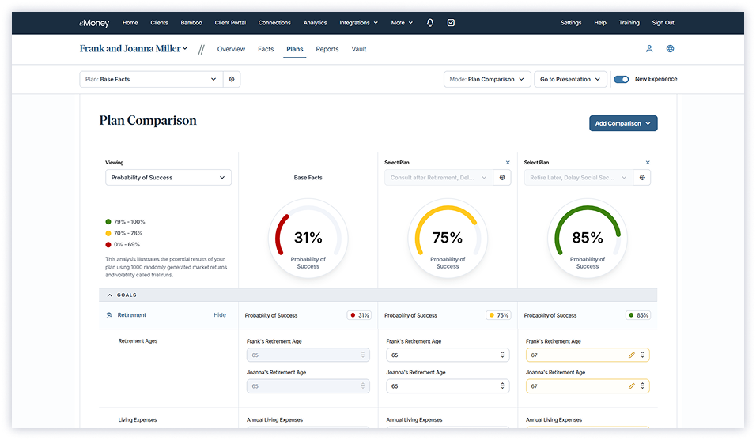This screenshot has width=756, height=440.
Task: Switch to the Facts tab
Action: [266, 49]
